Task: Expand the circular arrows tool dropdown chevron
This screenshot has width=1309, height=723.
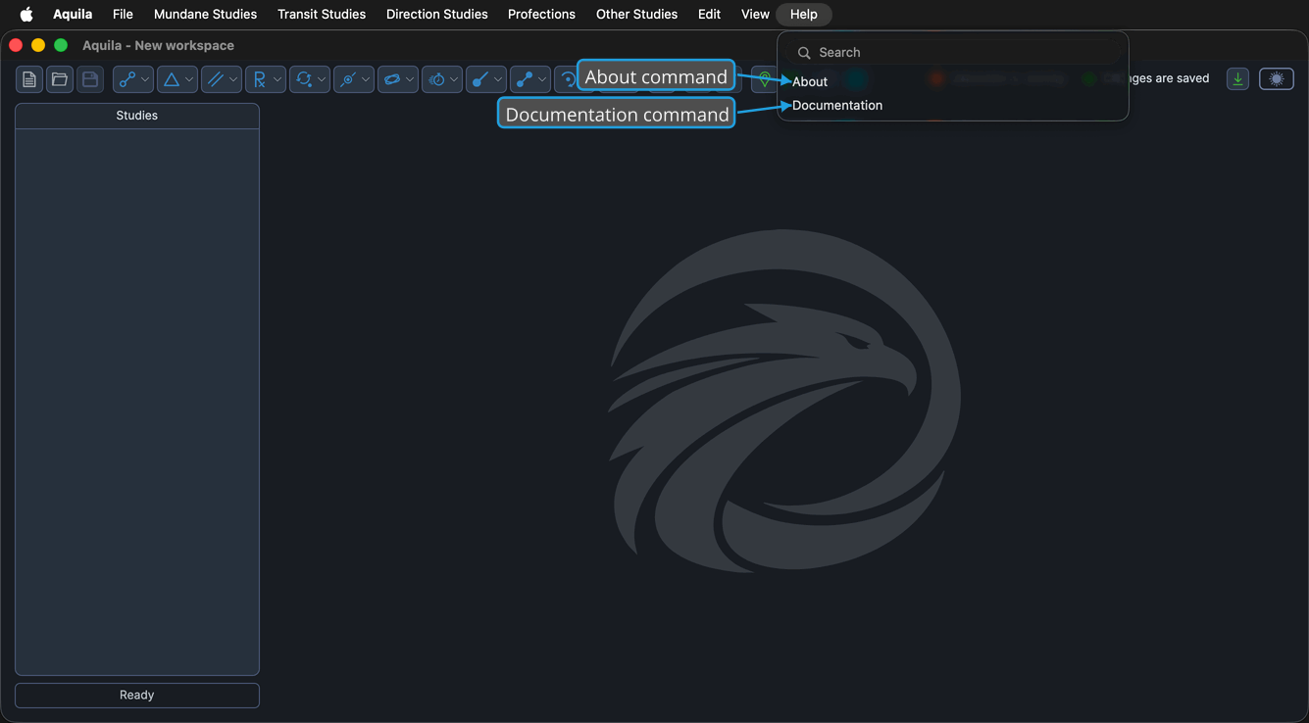Action: pos(322,79)
